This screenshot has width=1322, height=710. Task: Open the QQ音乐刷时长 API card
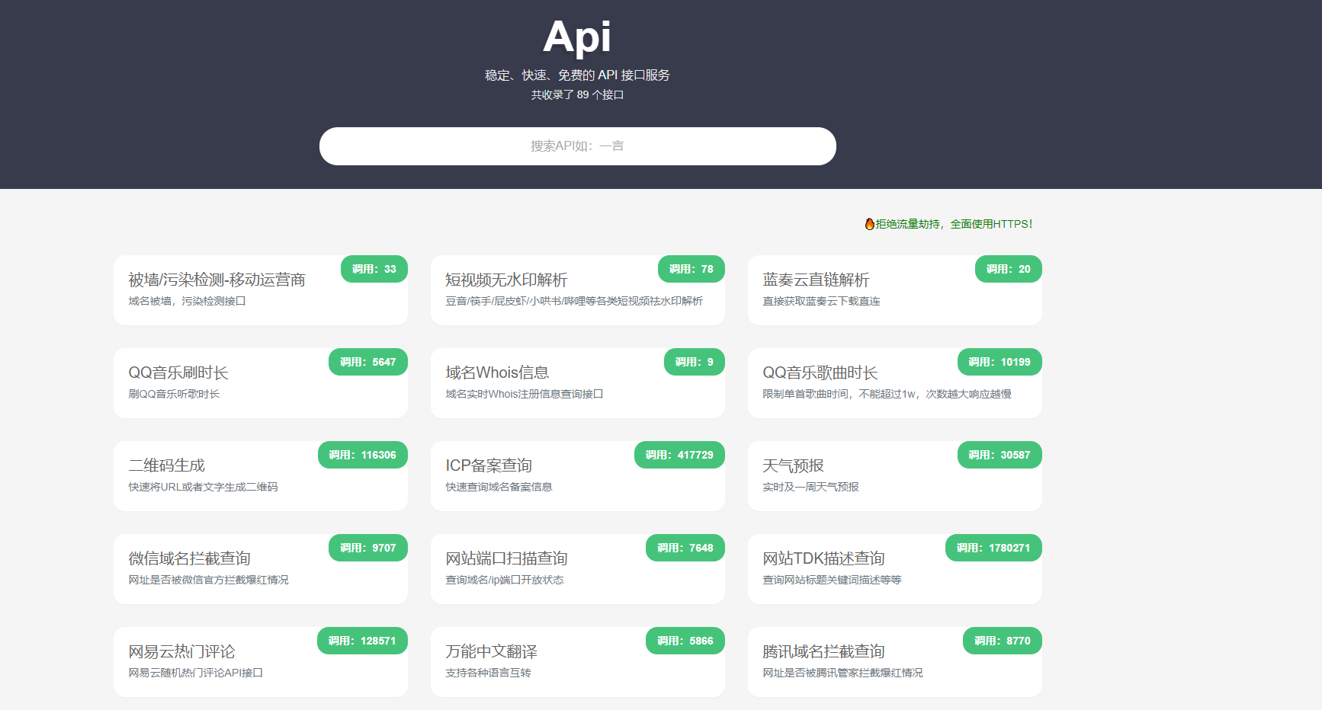tap(261, 383)
